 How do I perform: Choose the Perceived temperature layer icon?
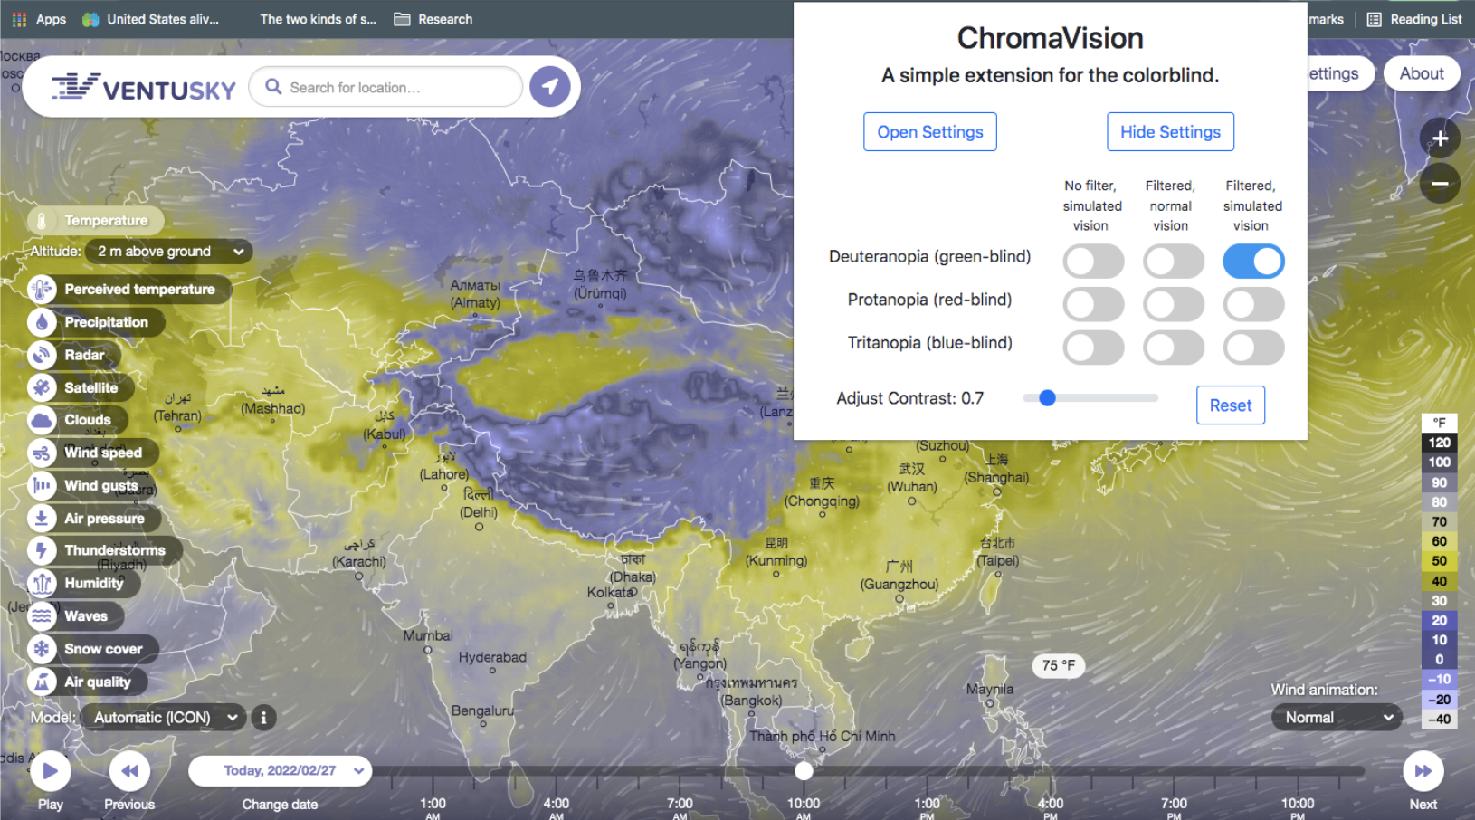(x=42, y=290)
